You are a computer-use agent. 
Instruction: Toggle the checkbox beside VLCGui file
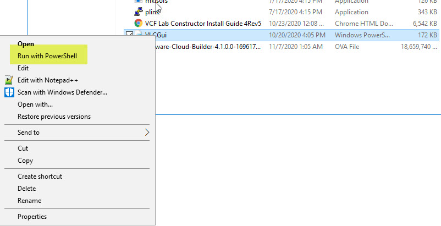pyautogui.click(x=129, y=35)
